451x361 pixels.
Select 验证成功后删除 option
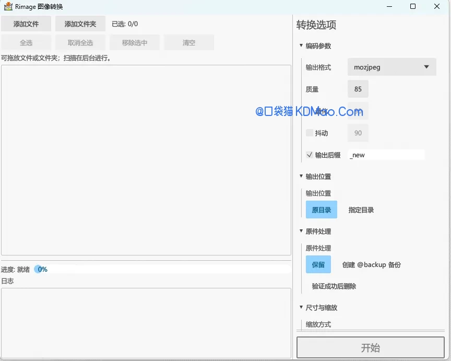pyautogui.click(x=334, y=286)
